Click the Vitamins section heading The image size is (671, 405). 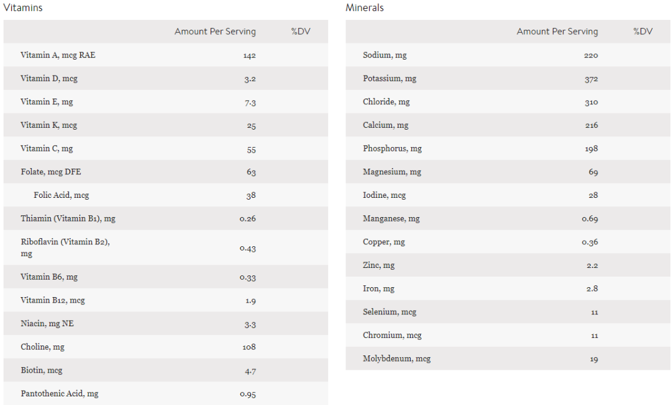23,8
